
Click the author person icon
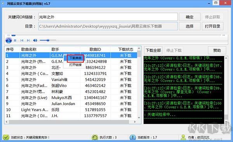[x=183, y=137]
